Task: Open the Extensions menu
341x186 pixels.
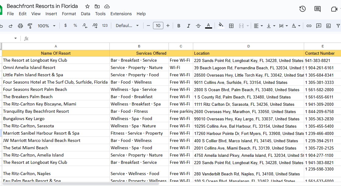Action: pos(121,14)
